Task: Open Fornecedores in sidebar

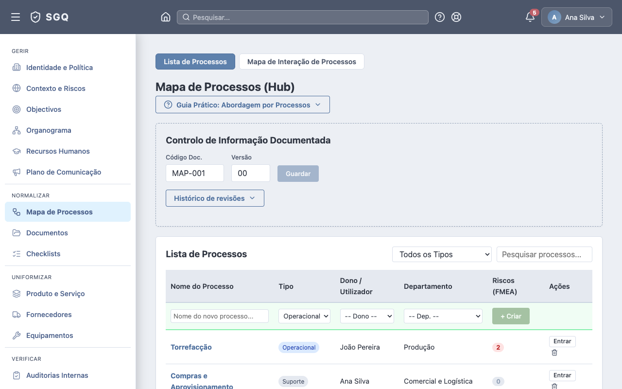Action: [x=68, y=315]
